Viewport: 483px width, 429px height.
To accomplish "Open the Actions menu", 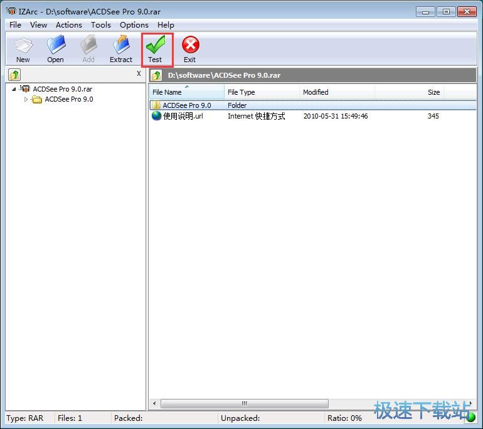I will click(68, 25).
